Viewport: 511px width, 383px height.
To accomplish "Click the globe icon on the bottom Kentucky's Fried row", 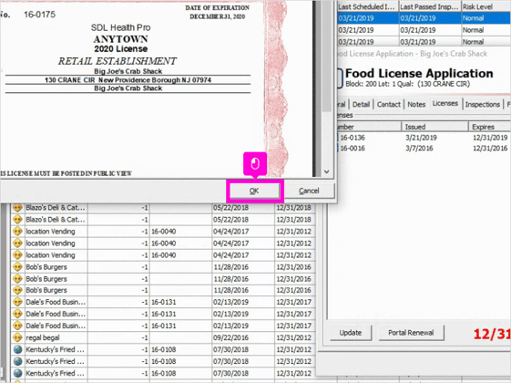I will point(17,373).
